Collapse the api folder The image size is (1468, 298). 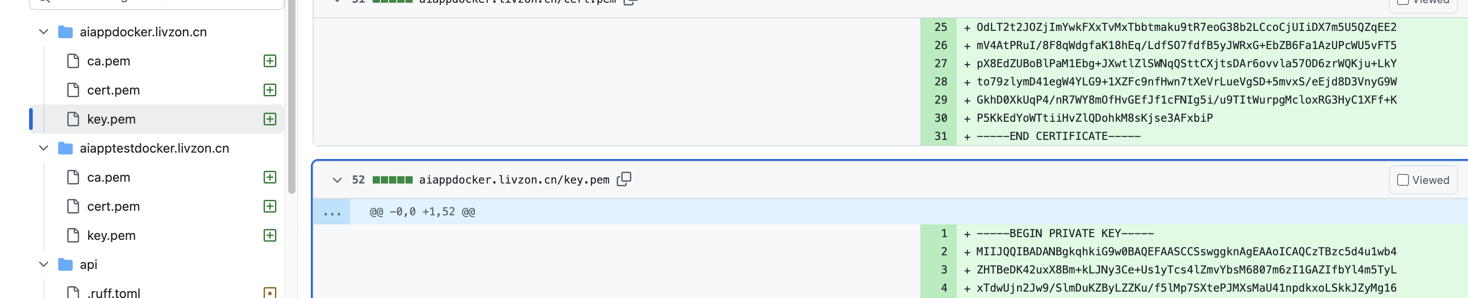[x=43, y=264]
